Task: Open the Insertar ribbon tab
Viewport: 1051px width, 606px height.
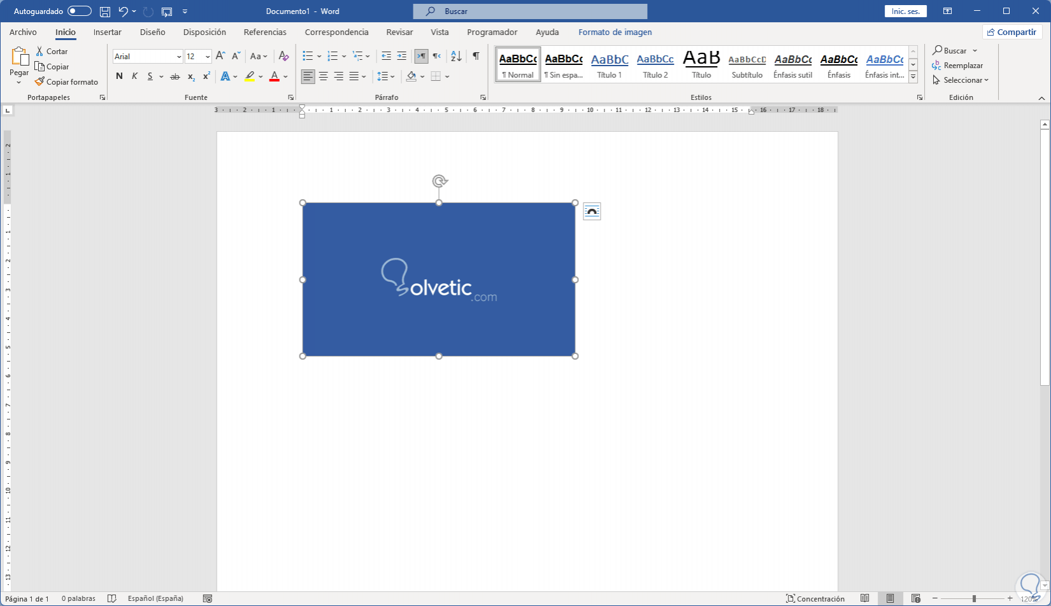Action: tap(107, 32)
